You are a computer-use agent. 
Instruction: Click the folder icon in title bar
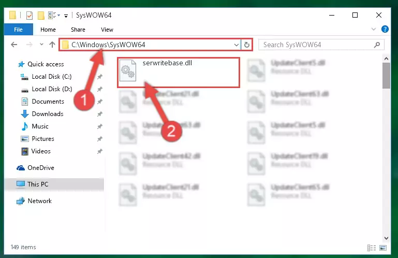pos(12,15)
